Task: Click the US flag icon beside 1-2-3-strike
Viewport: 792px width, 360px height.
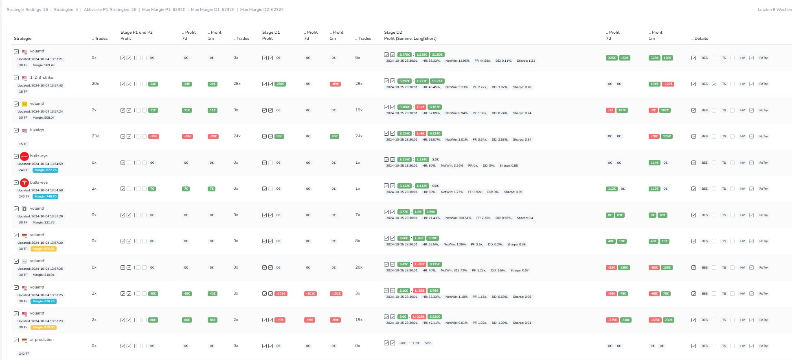Action: (24, 78)
